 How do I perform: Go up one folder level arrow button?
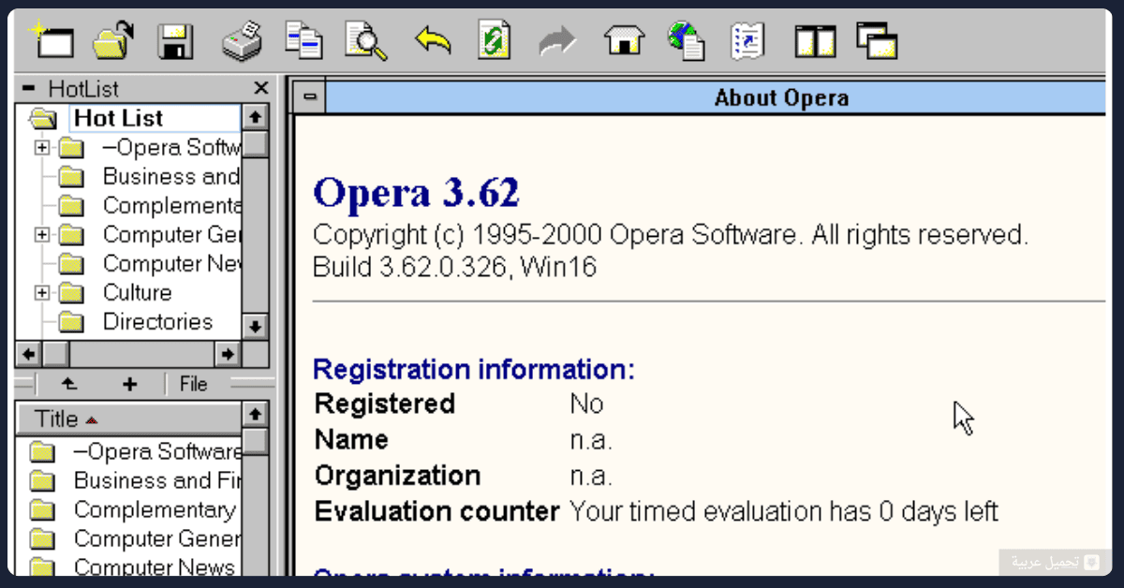click(68, 385)
